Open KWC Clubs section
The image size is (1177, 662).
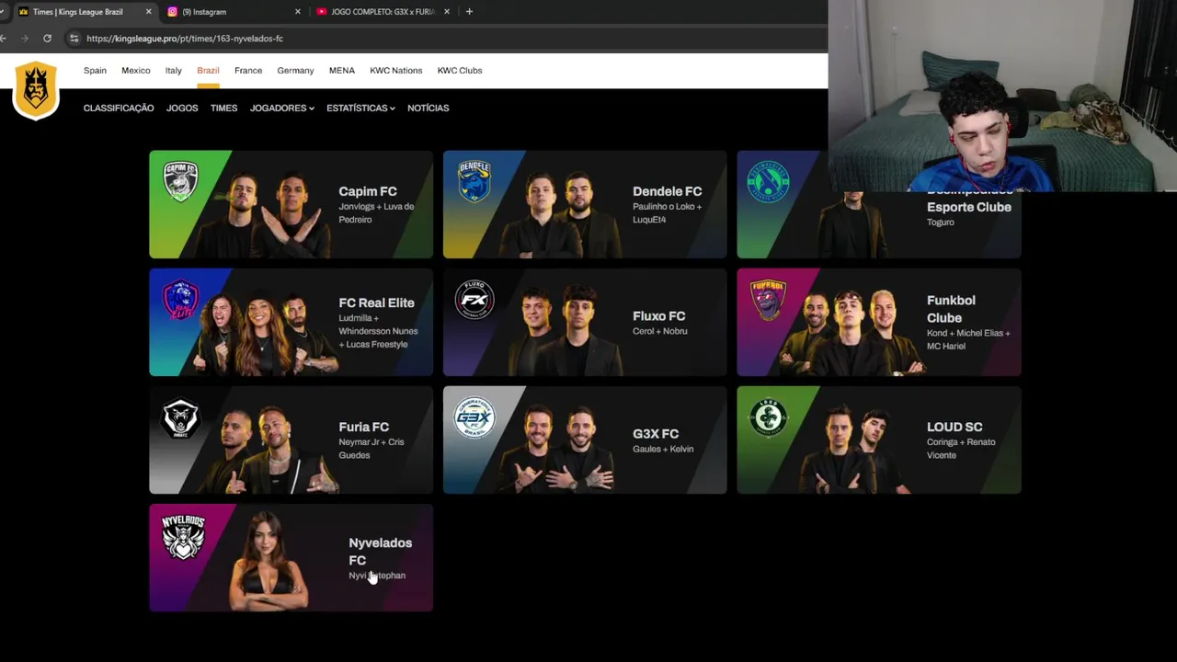coord(460,71)
